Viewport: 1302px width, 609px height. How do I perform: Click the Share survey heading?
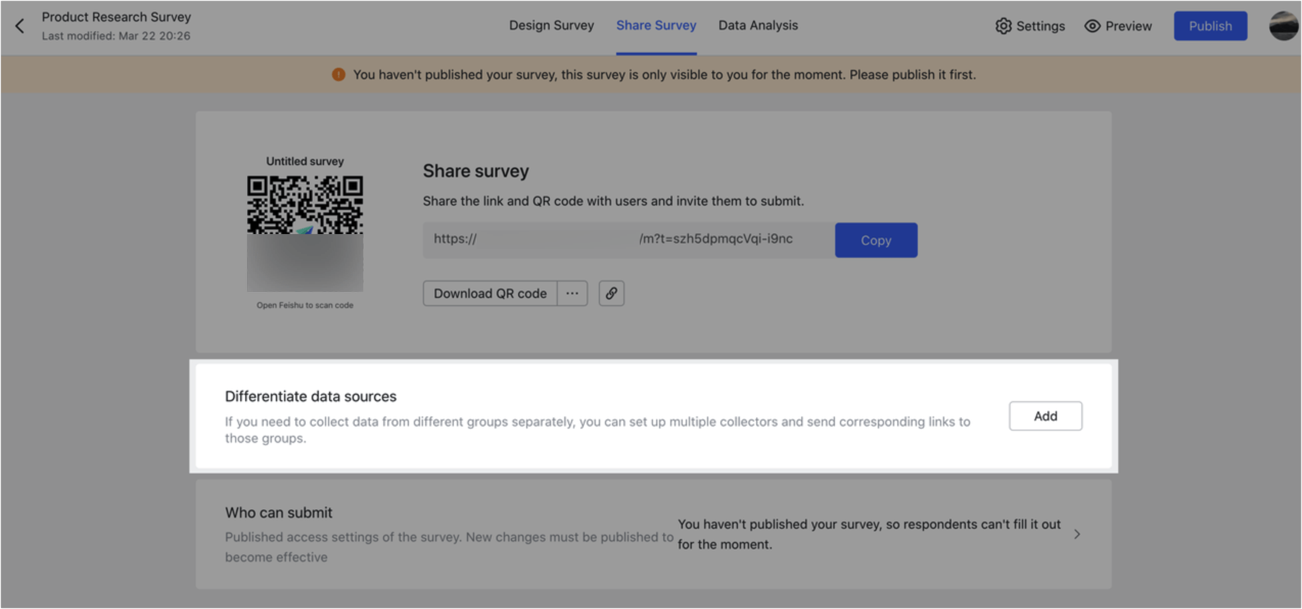(x=476, y=171)
